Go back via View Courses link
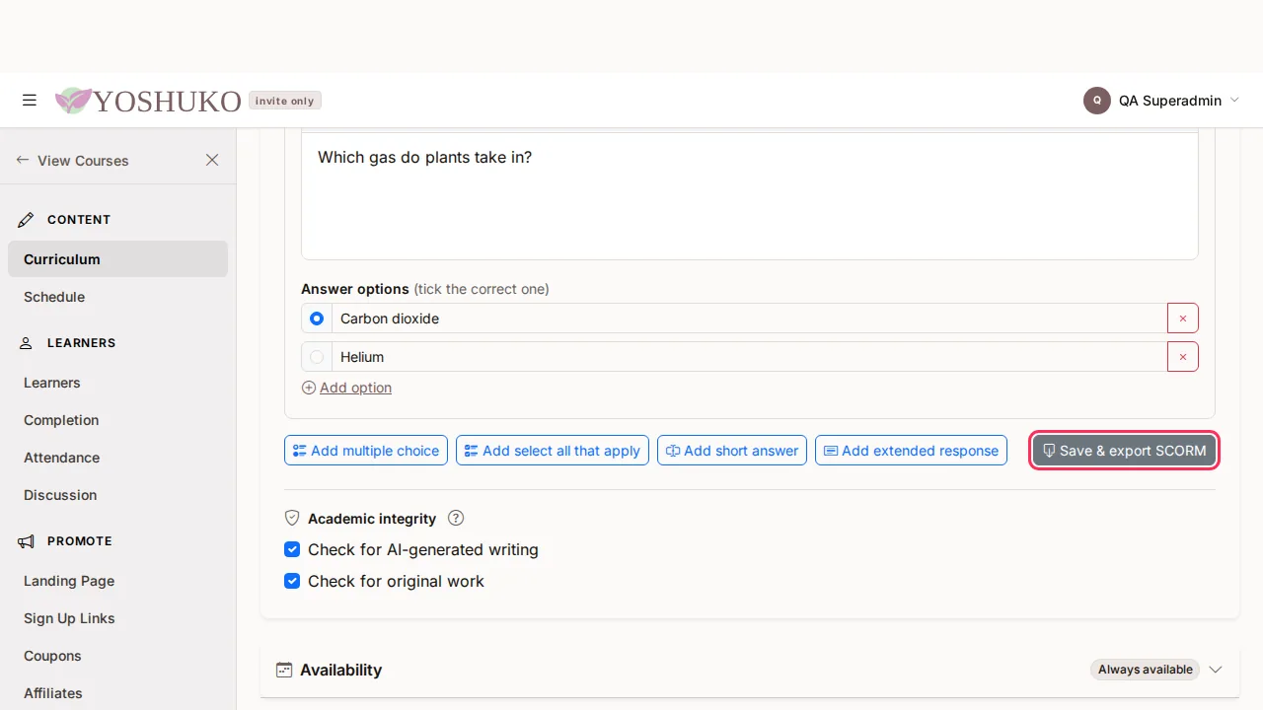 [72, 160]
